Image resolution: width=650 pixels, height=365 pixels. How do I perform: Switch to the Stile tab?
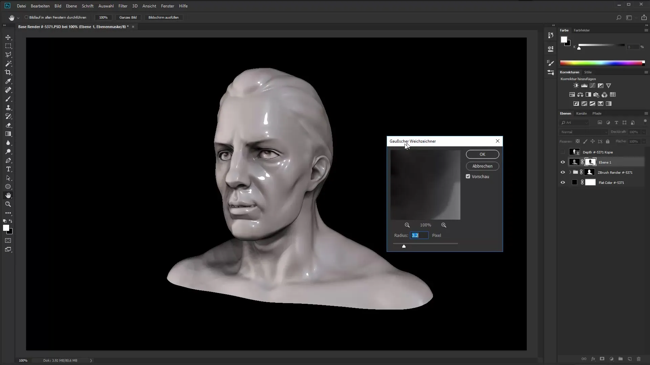click(588, 72)
